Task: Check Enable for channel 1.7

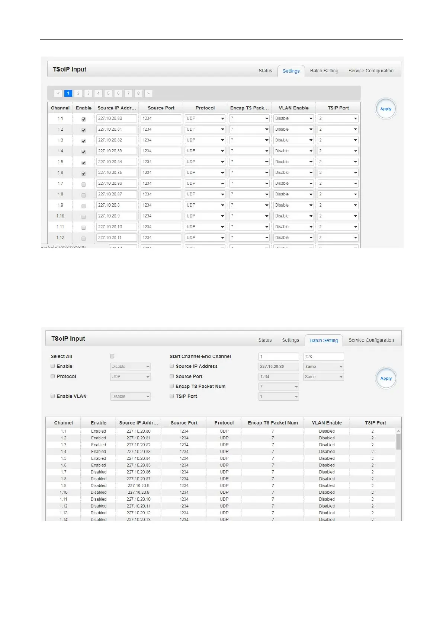Action: (x=84, y=184)
